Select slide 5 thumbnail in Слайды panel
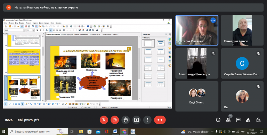The height and width of the screenshot is (135, 267). pyautogui.click(x=24, y=88)
